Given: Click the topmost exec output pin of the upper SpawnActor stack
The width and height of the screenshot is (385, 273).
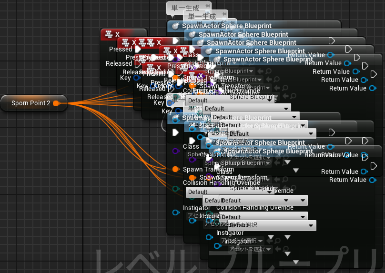Looking at the screenshot, I should pyautogui.click(x=332, y=41).
